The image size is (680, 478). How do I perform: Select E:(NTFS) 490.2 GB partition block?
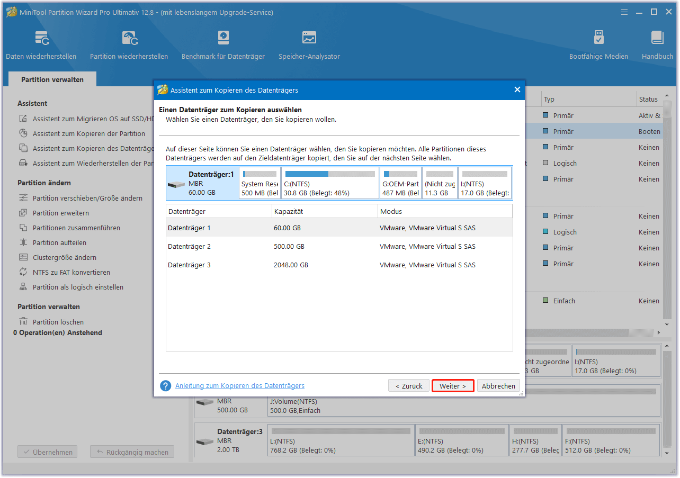[x=462, y=440]
